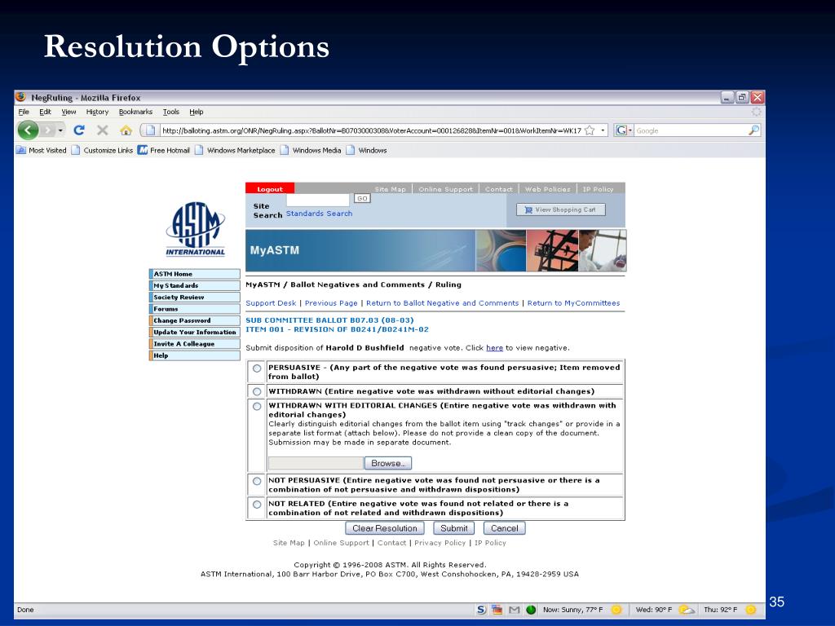Open the back/forward history dropdown arrow

pyautogui.click(x=60, y=130)
